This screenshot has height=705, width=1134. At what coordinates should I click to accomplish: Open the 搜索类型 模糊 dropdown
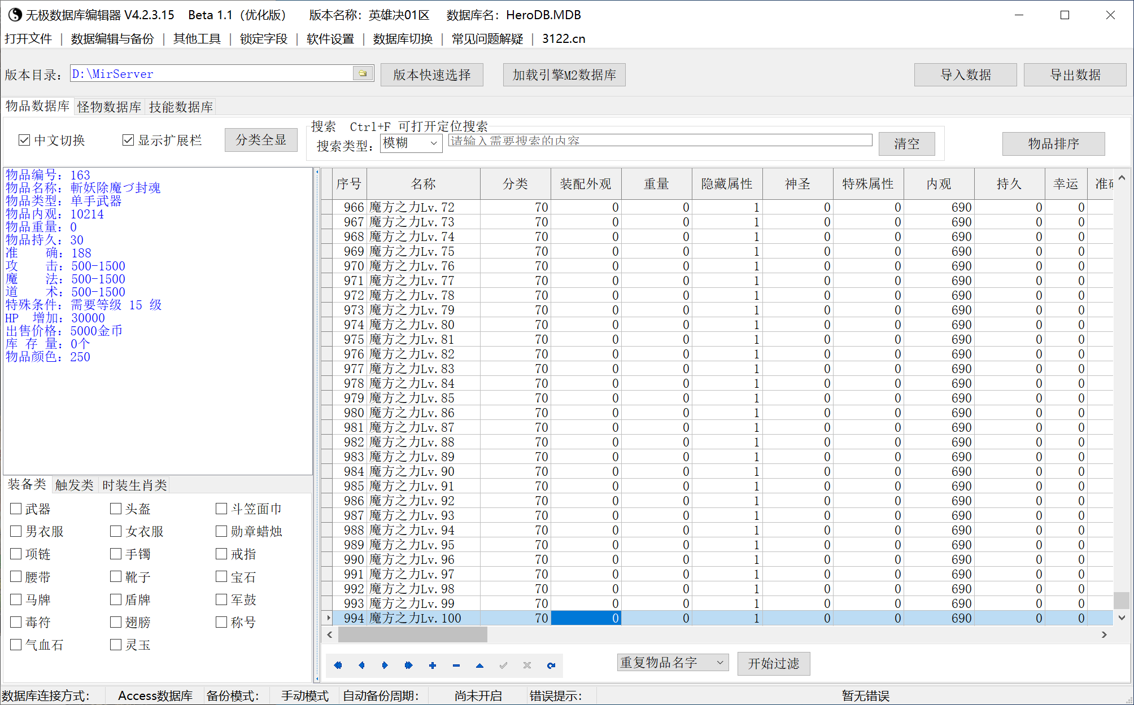tap(411, 143)
